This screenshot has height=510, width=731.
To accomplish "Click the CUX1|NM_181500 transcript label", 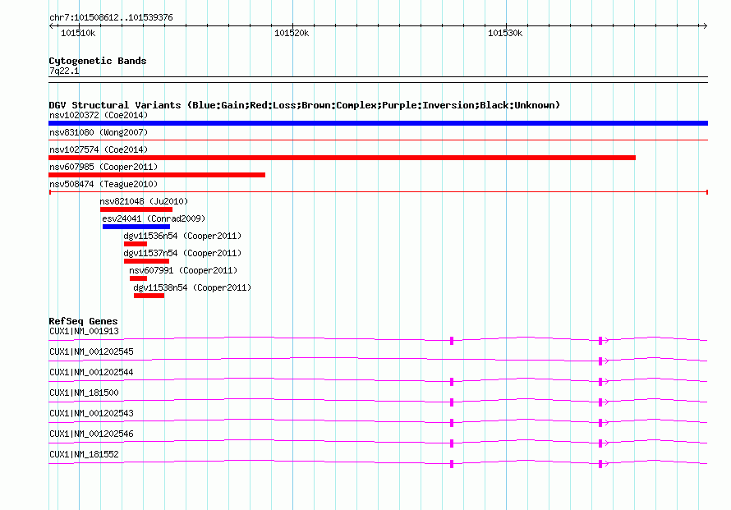I will pyautogui.click(x=84, y=393).
